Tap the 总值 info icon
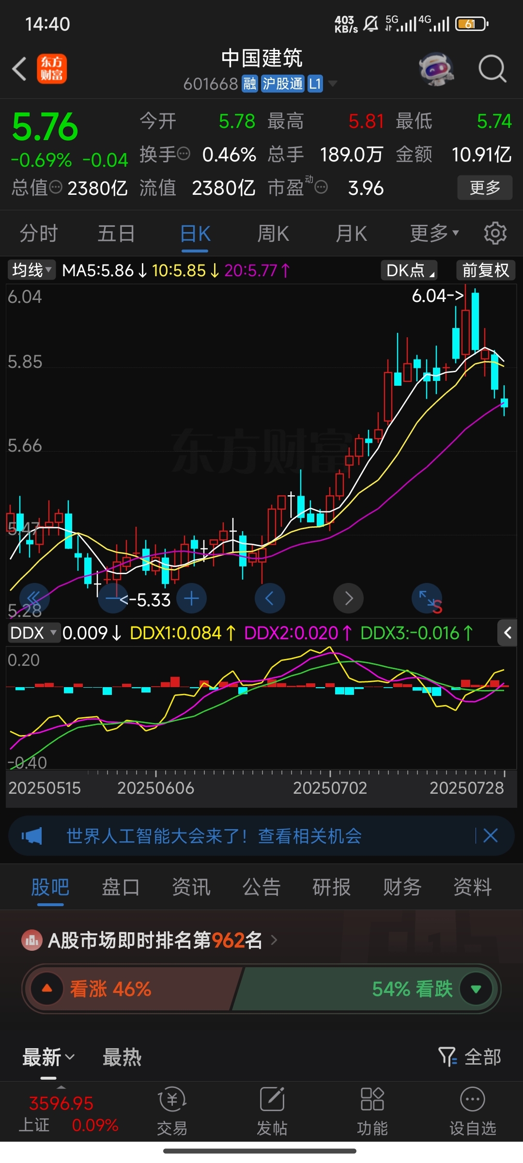Image resolution: width=523 pixels, height=1163 pixels. [x=56, y=187]
